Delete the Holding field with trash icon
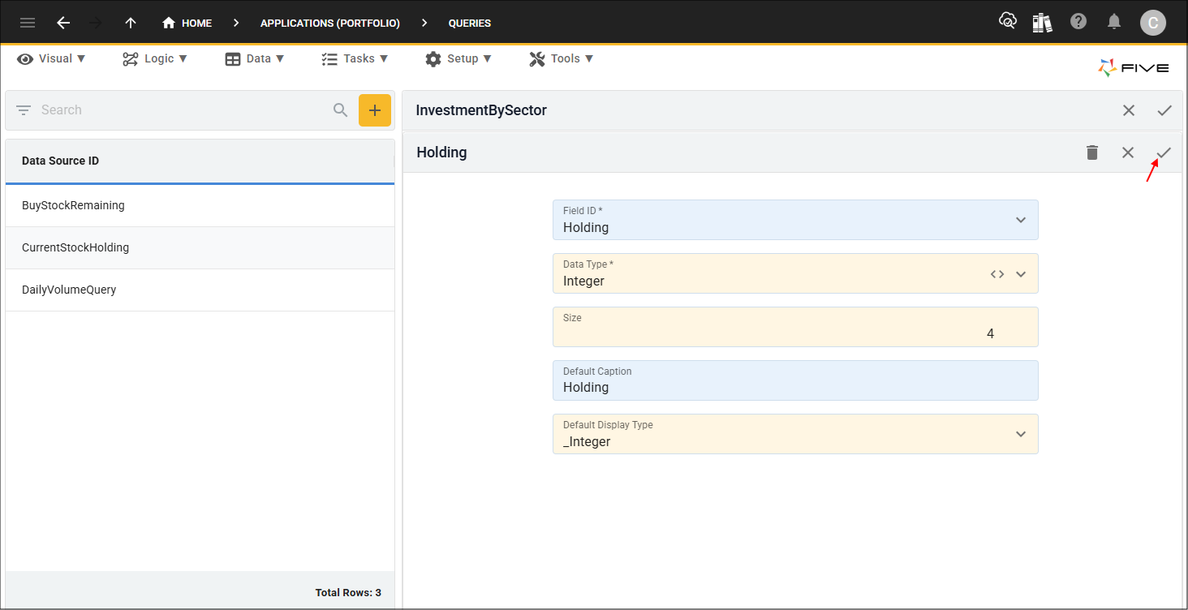The image size is (1188, 610). pos(1092,152)
